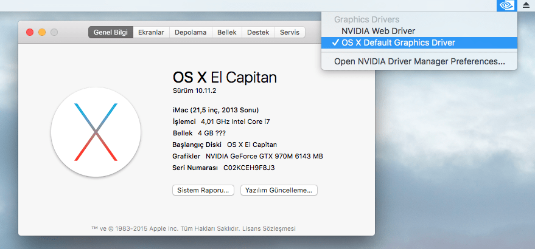Open the Lisans Sözleşmesi link
The width and height of the screenshot is (535, 249).
click(269, 228)
